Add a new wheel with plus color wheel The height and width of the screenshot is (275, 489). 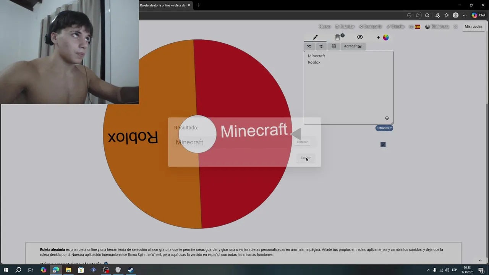pos(383,37)
